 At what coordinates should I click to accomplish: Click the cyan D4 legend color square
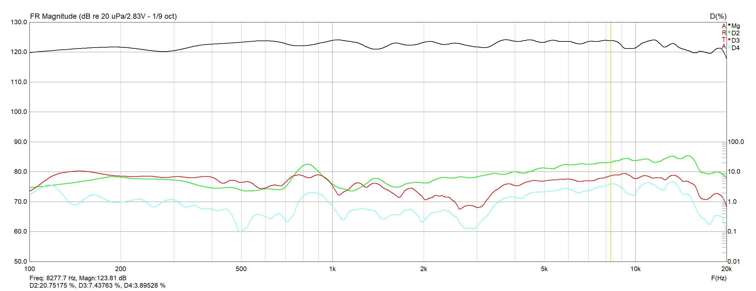click(729, 47)
